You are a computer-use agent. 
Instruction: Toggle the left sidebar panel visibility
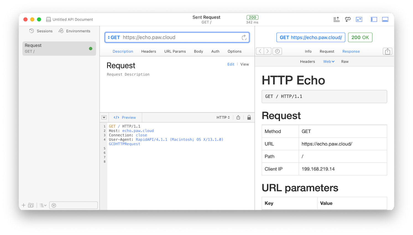(x=374, y=19)
